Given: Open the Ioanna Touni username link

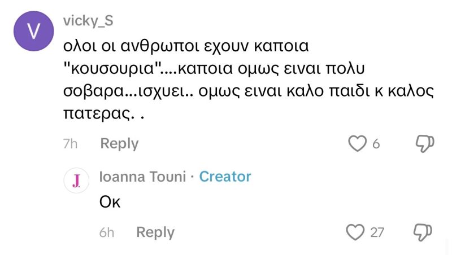Looking at the screenshot, I should point(142,177).
